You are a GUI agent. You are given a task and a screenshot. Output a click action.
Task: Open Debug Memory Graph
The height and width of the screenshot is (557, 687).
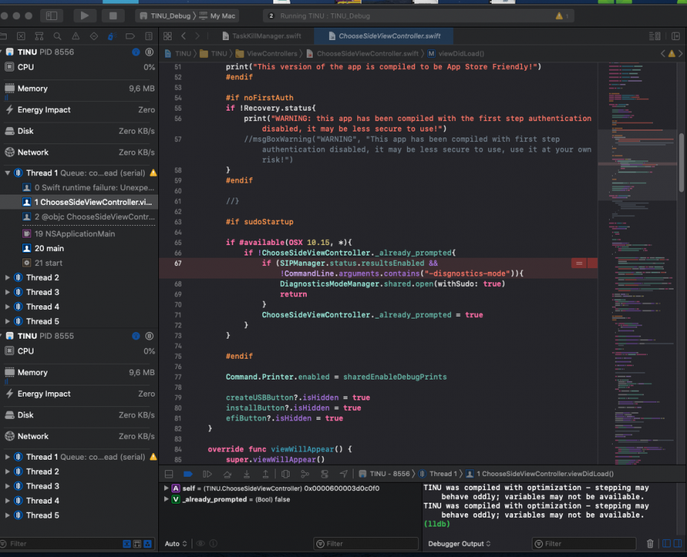click(305, 474)
